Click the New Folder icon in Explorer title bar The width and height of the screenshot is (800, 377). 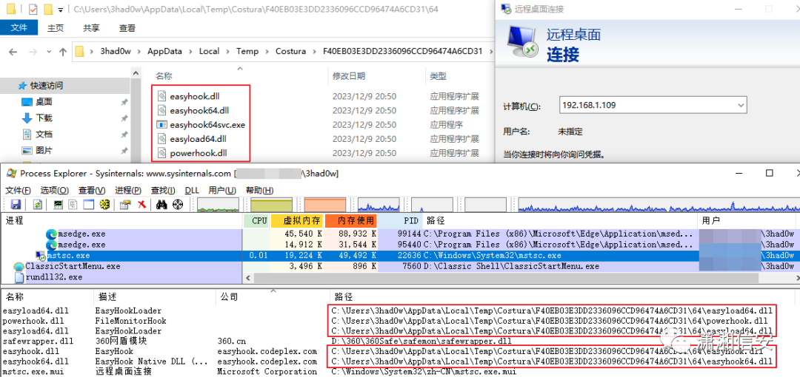pyautogui.click(x=48, y=9)
